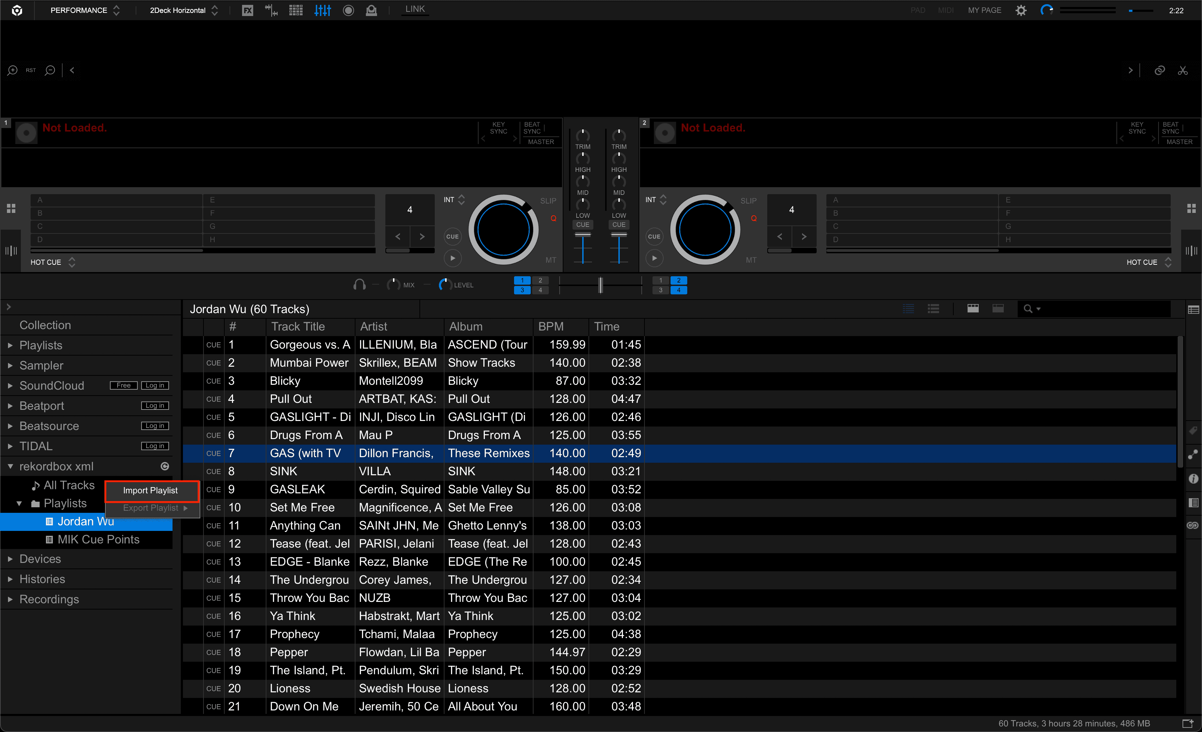Toggle channel 1 headphone CUE
The image size is (1202, 732).
pos(583,224)
